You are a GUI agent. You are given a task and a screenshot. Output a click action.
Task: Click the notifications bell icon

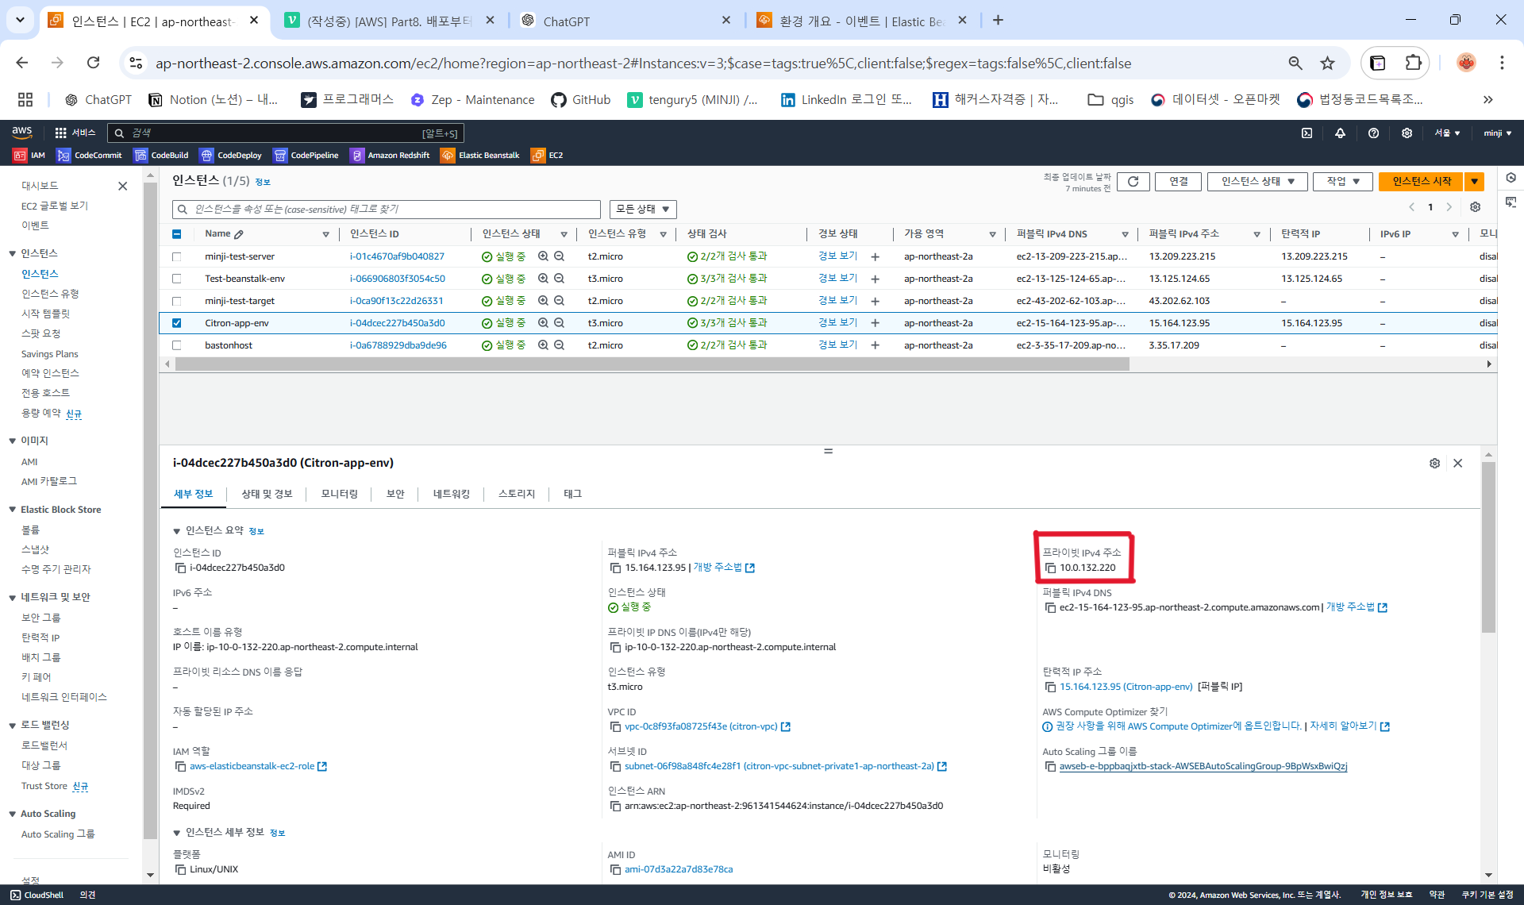pyautogui.click(x=1340, y=133)
